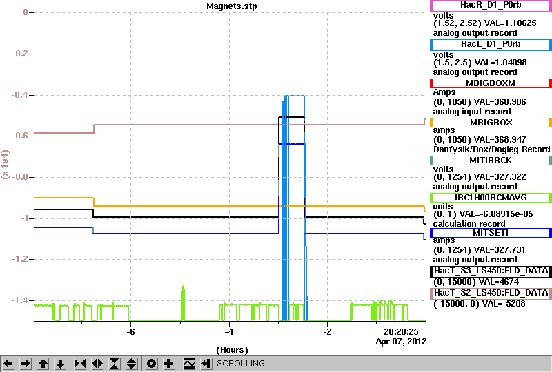The width and height of the screenshot is (552, 372).
Task: Click the Magnets.stp plot title
Action: click(232, 6)
